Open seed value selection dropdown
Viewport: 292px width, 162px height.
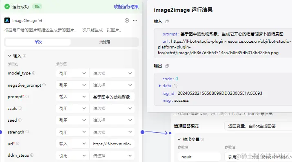[112, 120]
